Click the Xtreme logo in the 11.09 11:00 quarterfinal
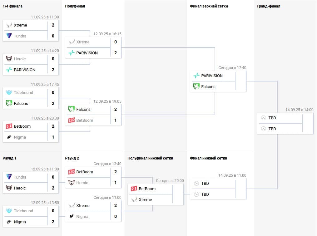The image size is (317, 236). [x=9, y=25]
